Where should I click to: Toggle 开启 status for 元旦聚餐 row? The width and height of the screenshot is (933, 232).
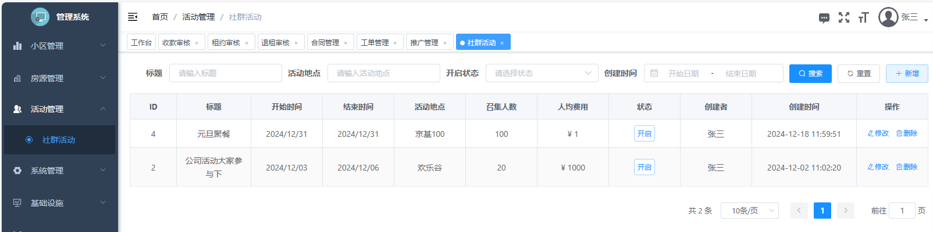click(644, 133)
